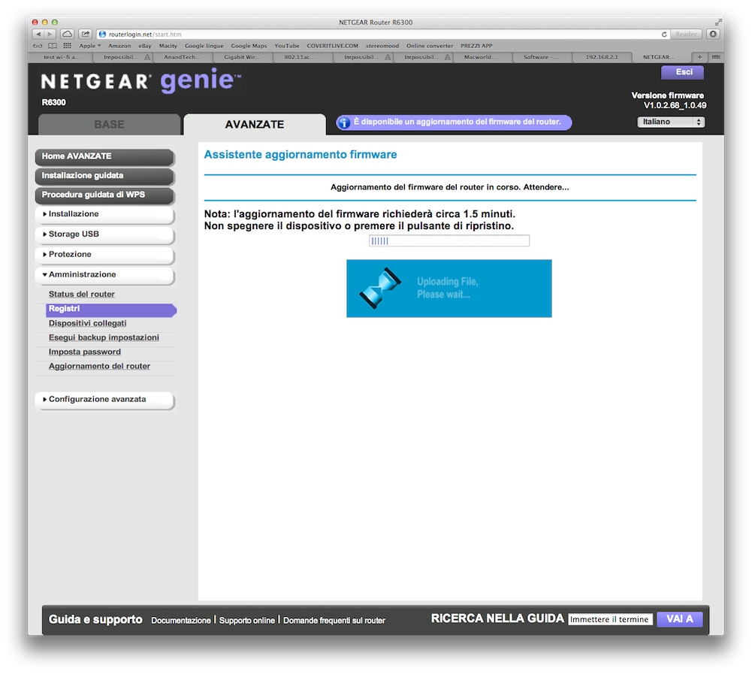
Task: Enter full screen with the window's corner arrows
Action: pyautogui.click(x=717, y=22)
